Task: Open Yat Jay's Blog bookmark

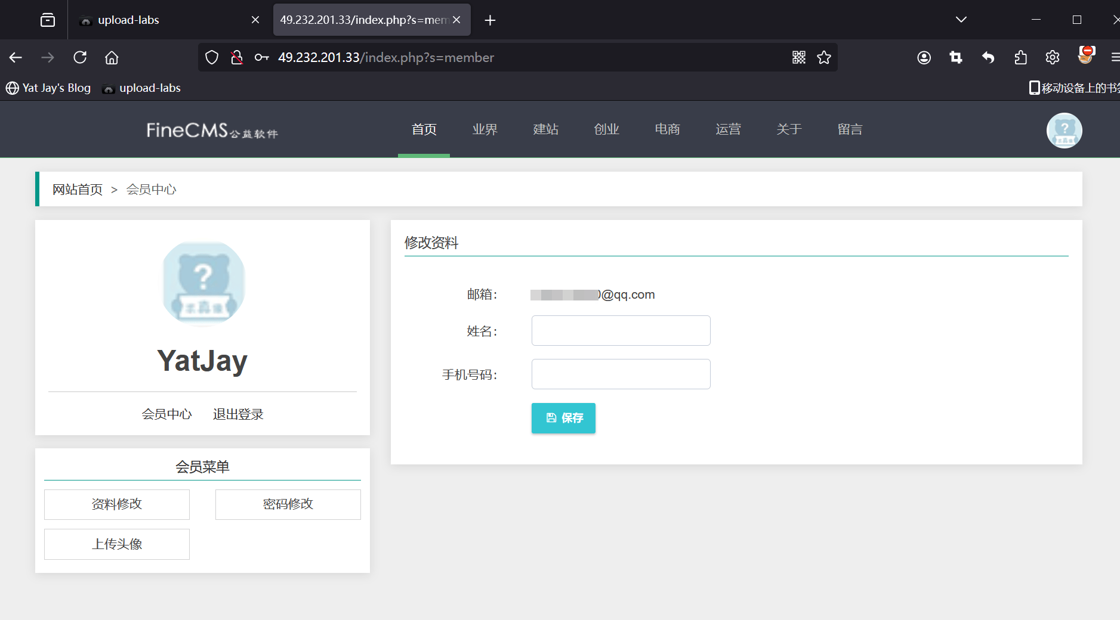Action: coord(48,88)
